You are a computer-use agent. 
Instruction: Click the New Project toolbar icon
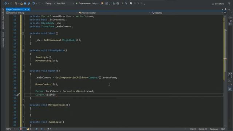point(16,3)
